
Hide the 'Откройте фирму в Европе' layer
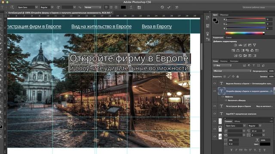[x=215, y=91]
